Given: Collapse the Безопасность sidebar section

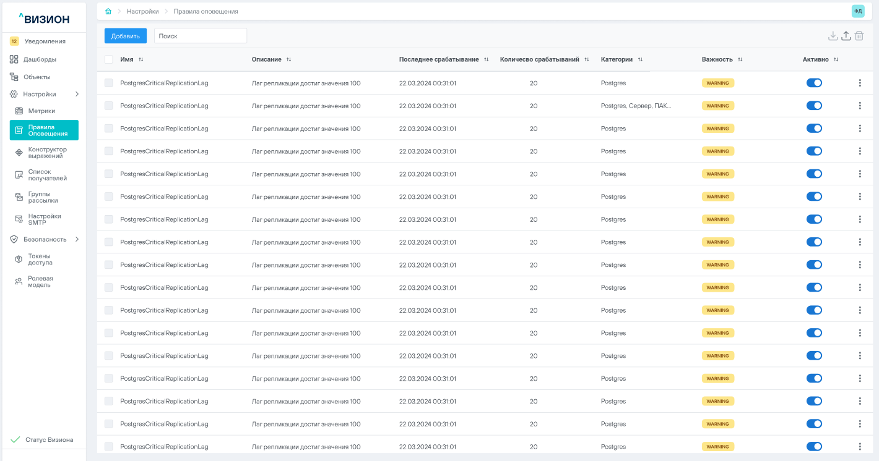Looking at the screenshot, I should [77, 239].
